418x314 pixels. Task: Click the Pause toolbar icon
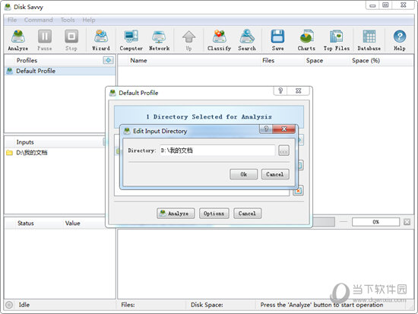pos(45,40)
